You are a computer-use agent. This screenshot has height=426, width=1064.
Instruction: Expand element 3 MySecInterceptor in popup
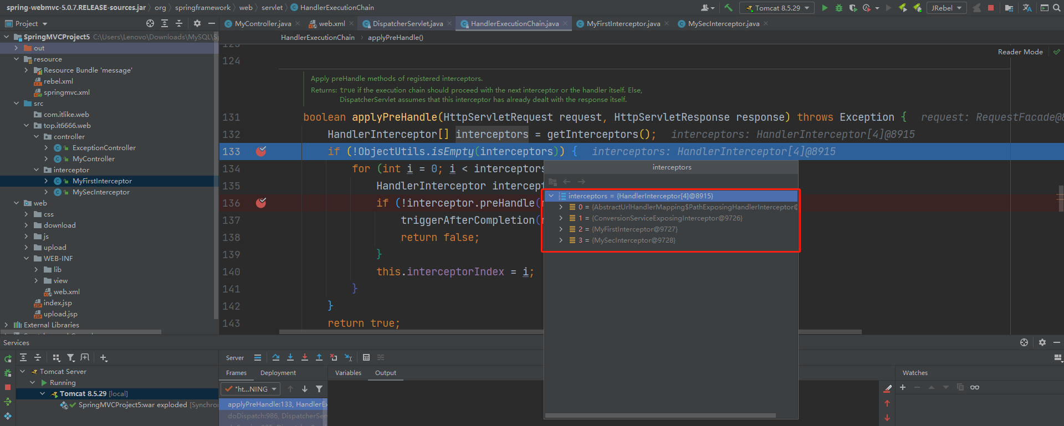pos(561,240)
